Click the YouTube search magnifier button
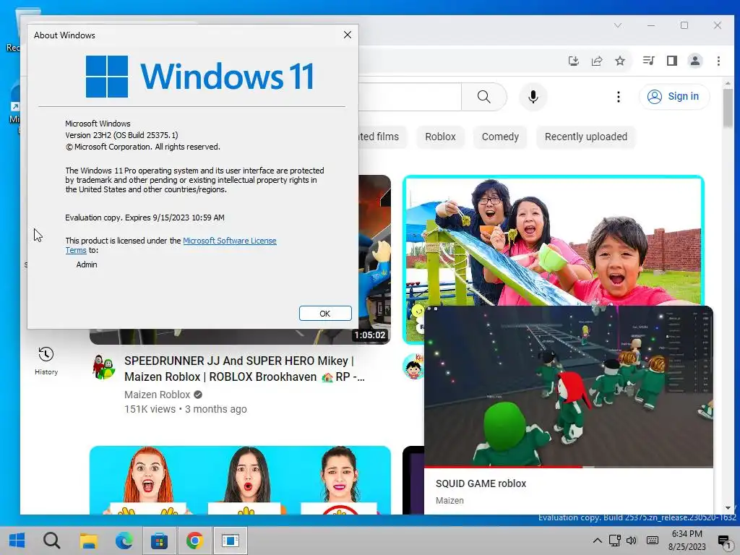The width and height of the screenshot is (740, 555). (483, 97)
